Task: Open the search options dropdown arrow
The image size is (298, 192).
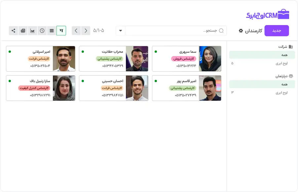Action: (121, 31)
